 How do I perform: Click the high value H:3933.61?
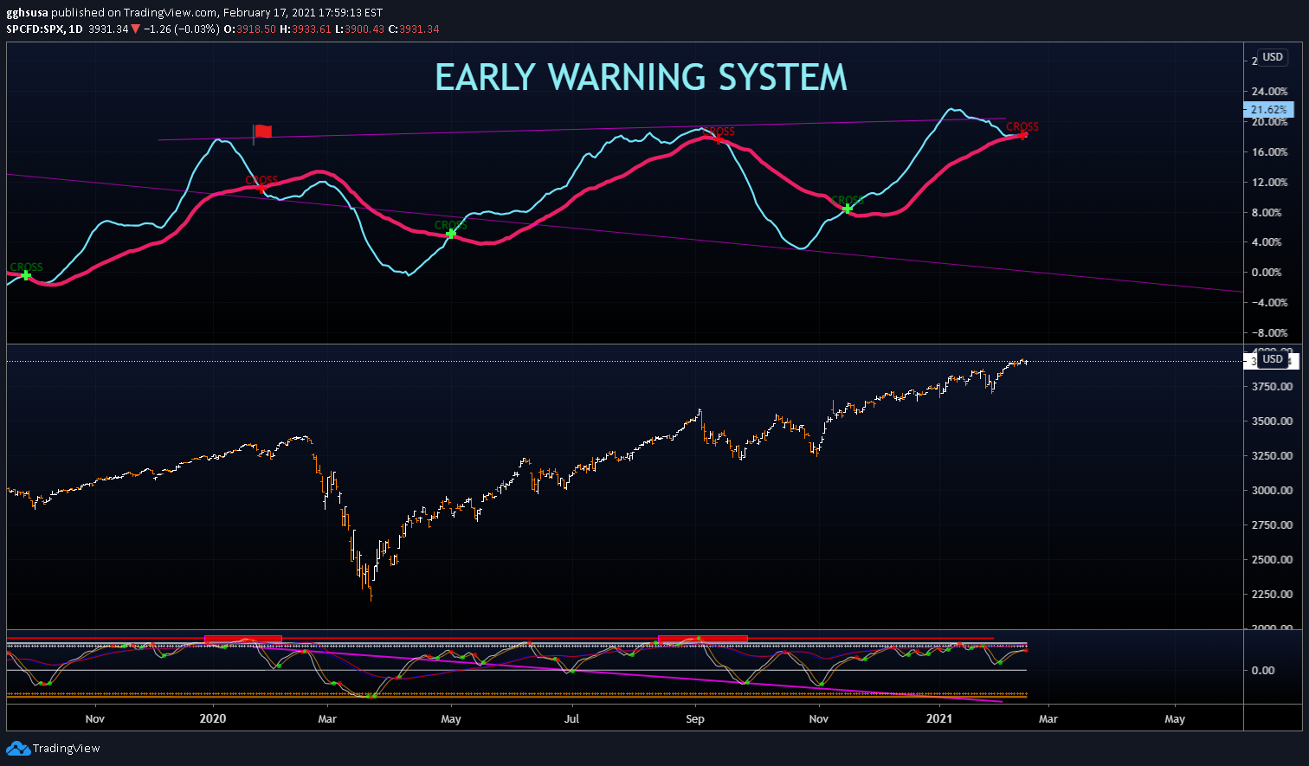(306, 29)
